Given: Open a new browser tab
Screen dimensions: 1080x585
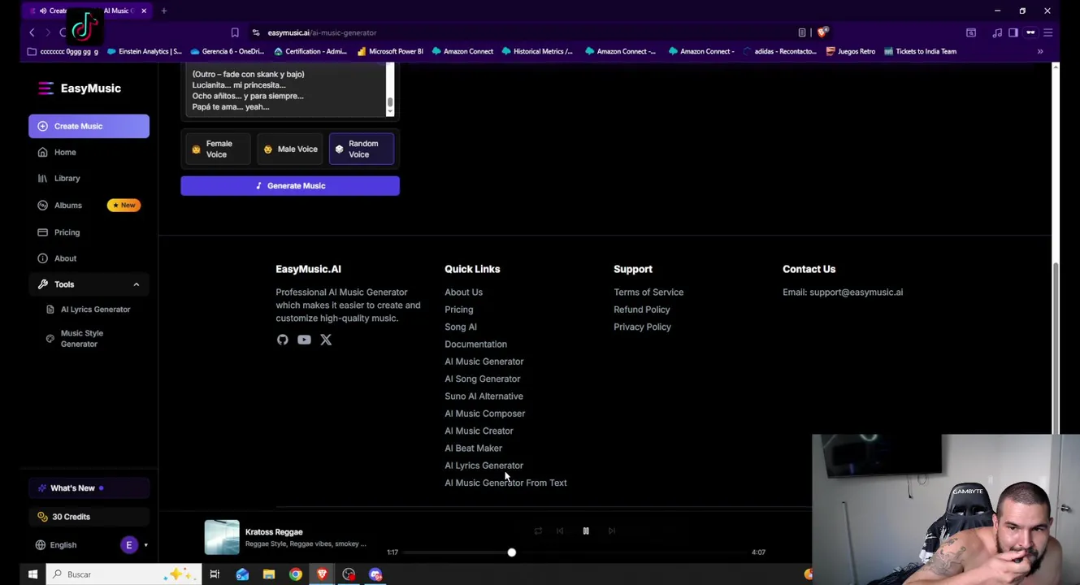Looking at the screenshot, I should coord(164,11).
